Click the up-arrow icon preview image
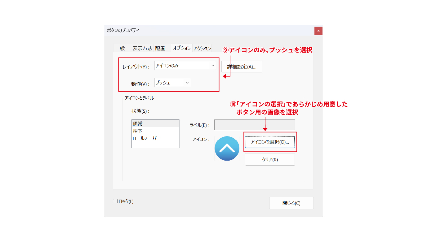 [227, 148]
